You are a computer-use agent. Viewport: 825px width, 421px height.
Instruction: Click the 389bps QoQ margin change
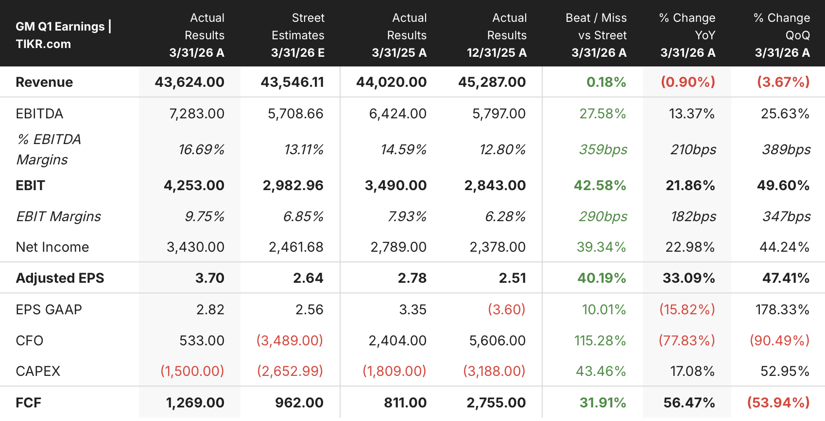pos(786,149)
